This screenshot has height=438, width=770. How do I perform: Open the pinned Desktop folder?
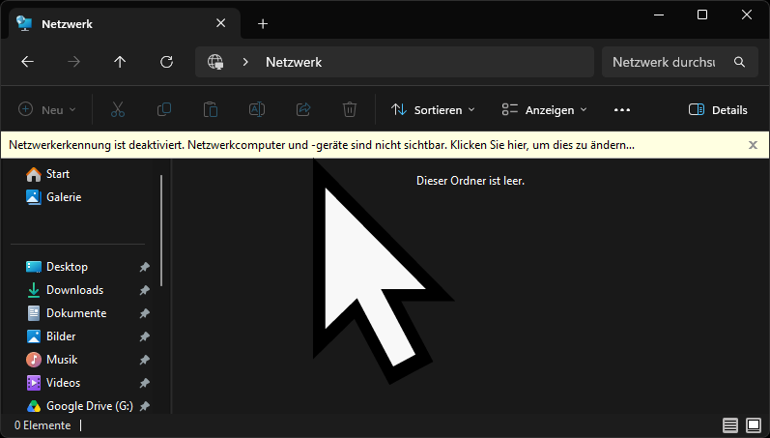coord(57,267)
